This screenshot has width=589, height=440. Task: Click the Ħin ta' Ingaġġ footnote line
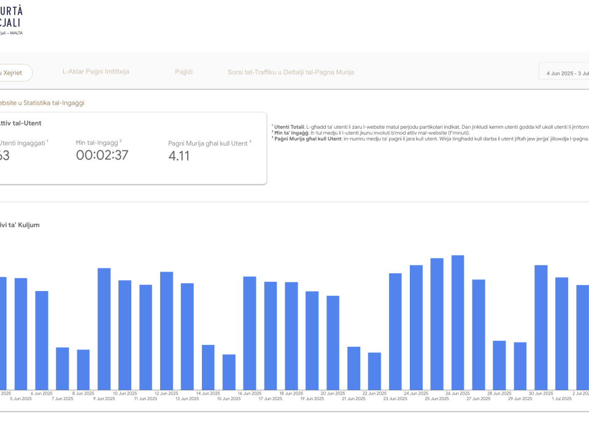point(371,133)
